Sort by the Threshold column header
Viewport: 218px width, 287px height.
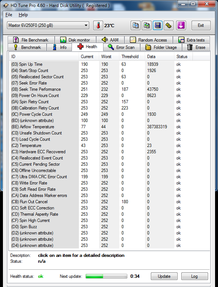tap(132, 57)
